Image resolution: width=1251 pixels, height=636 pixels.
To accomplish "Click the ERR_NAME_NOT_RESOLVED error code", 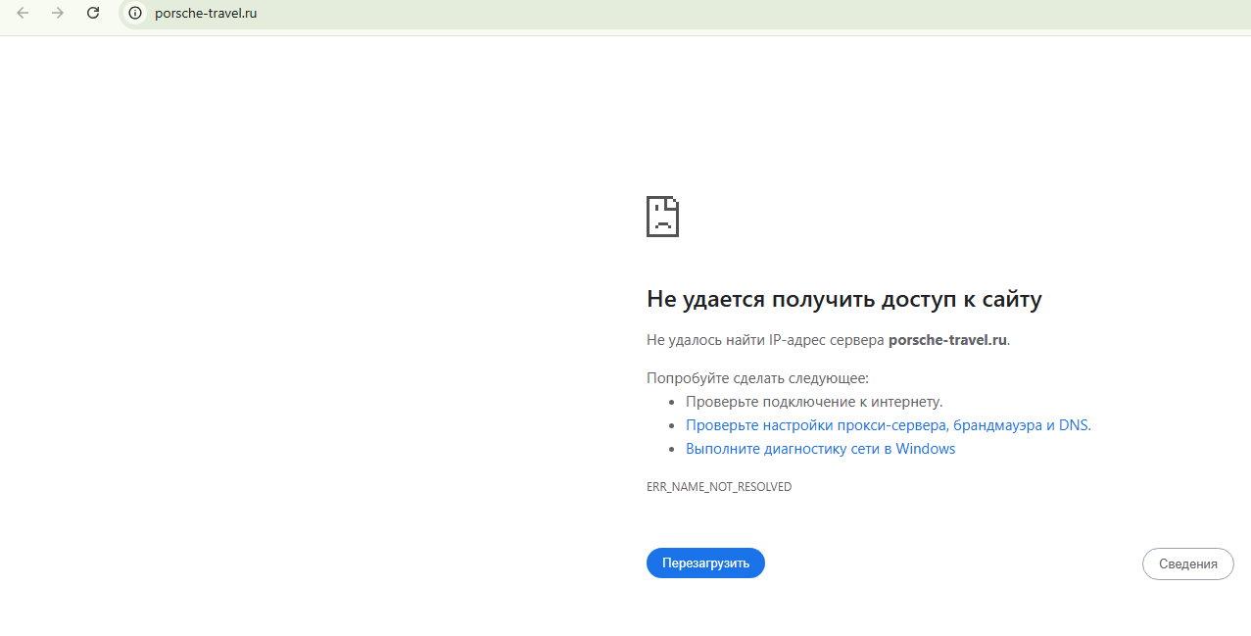I will point(719,487).
